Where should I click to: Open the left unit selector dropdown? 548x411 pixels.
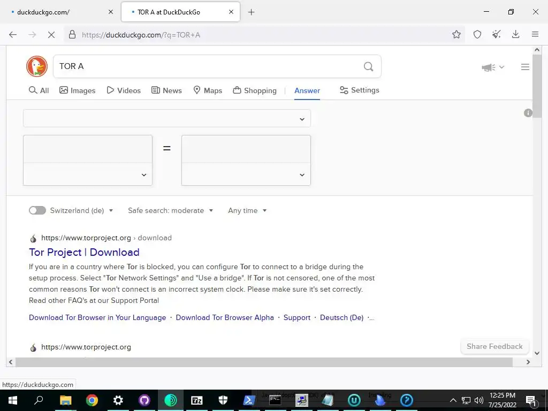click(88, 174)
